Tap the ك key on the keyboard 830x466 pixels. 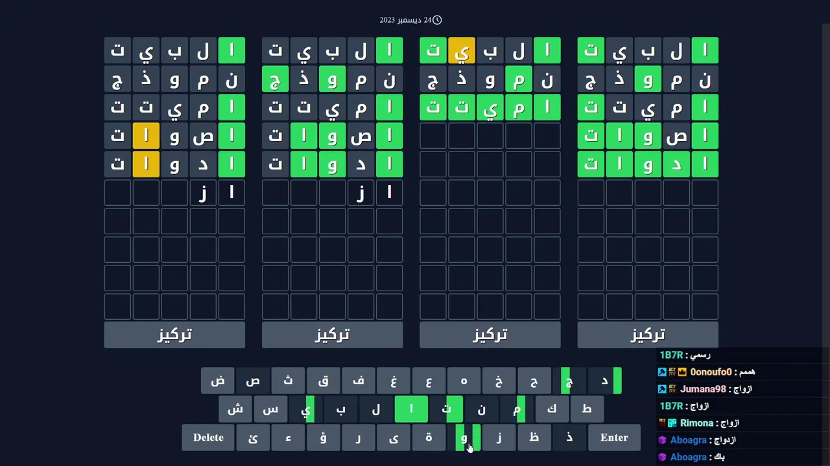(x=551, y=409)
